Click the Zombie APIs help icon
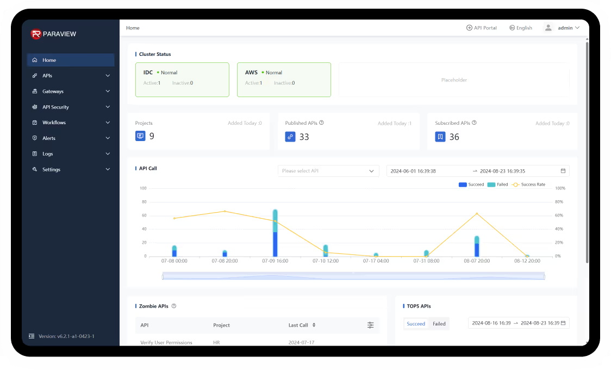The image size is (611, 370). click(x=174, y=306)
